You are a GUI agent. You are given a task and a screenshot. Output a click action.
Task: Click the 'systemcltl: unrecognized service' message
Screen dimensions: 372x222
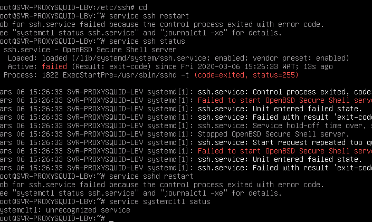65,210
